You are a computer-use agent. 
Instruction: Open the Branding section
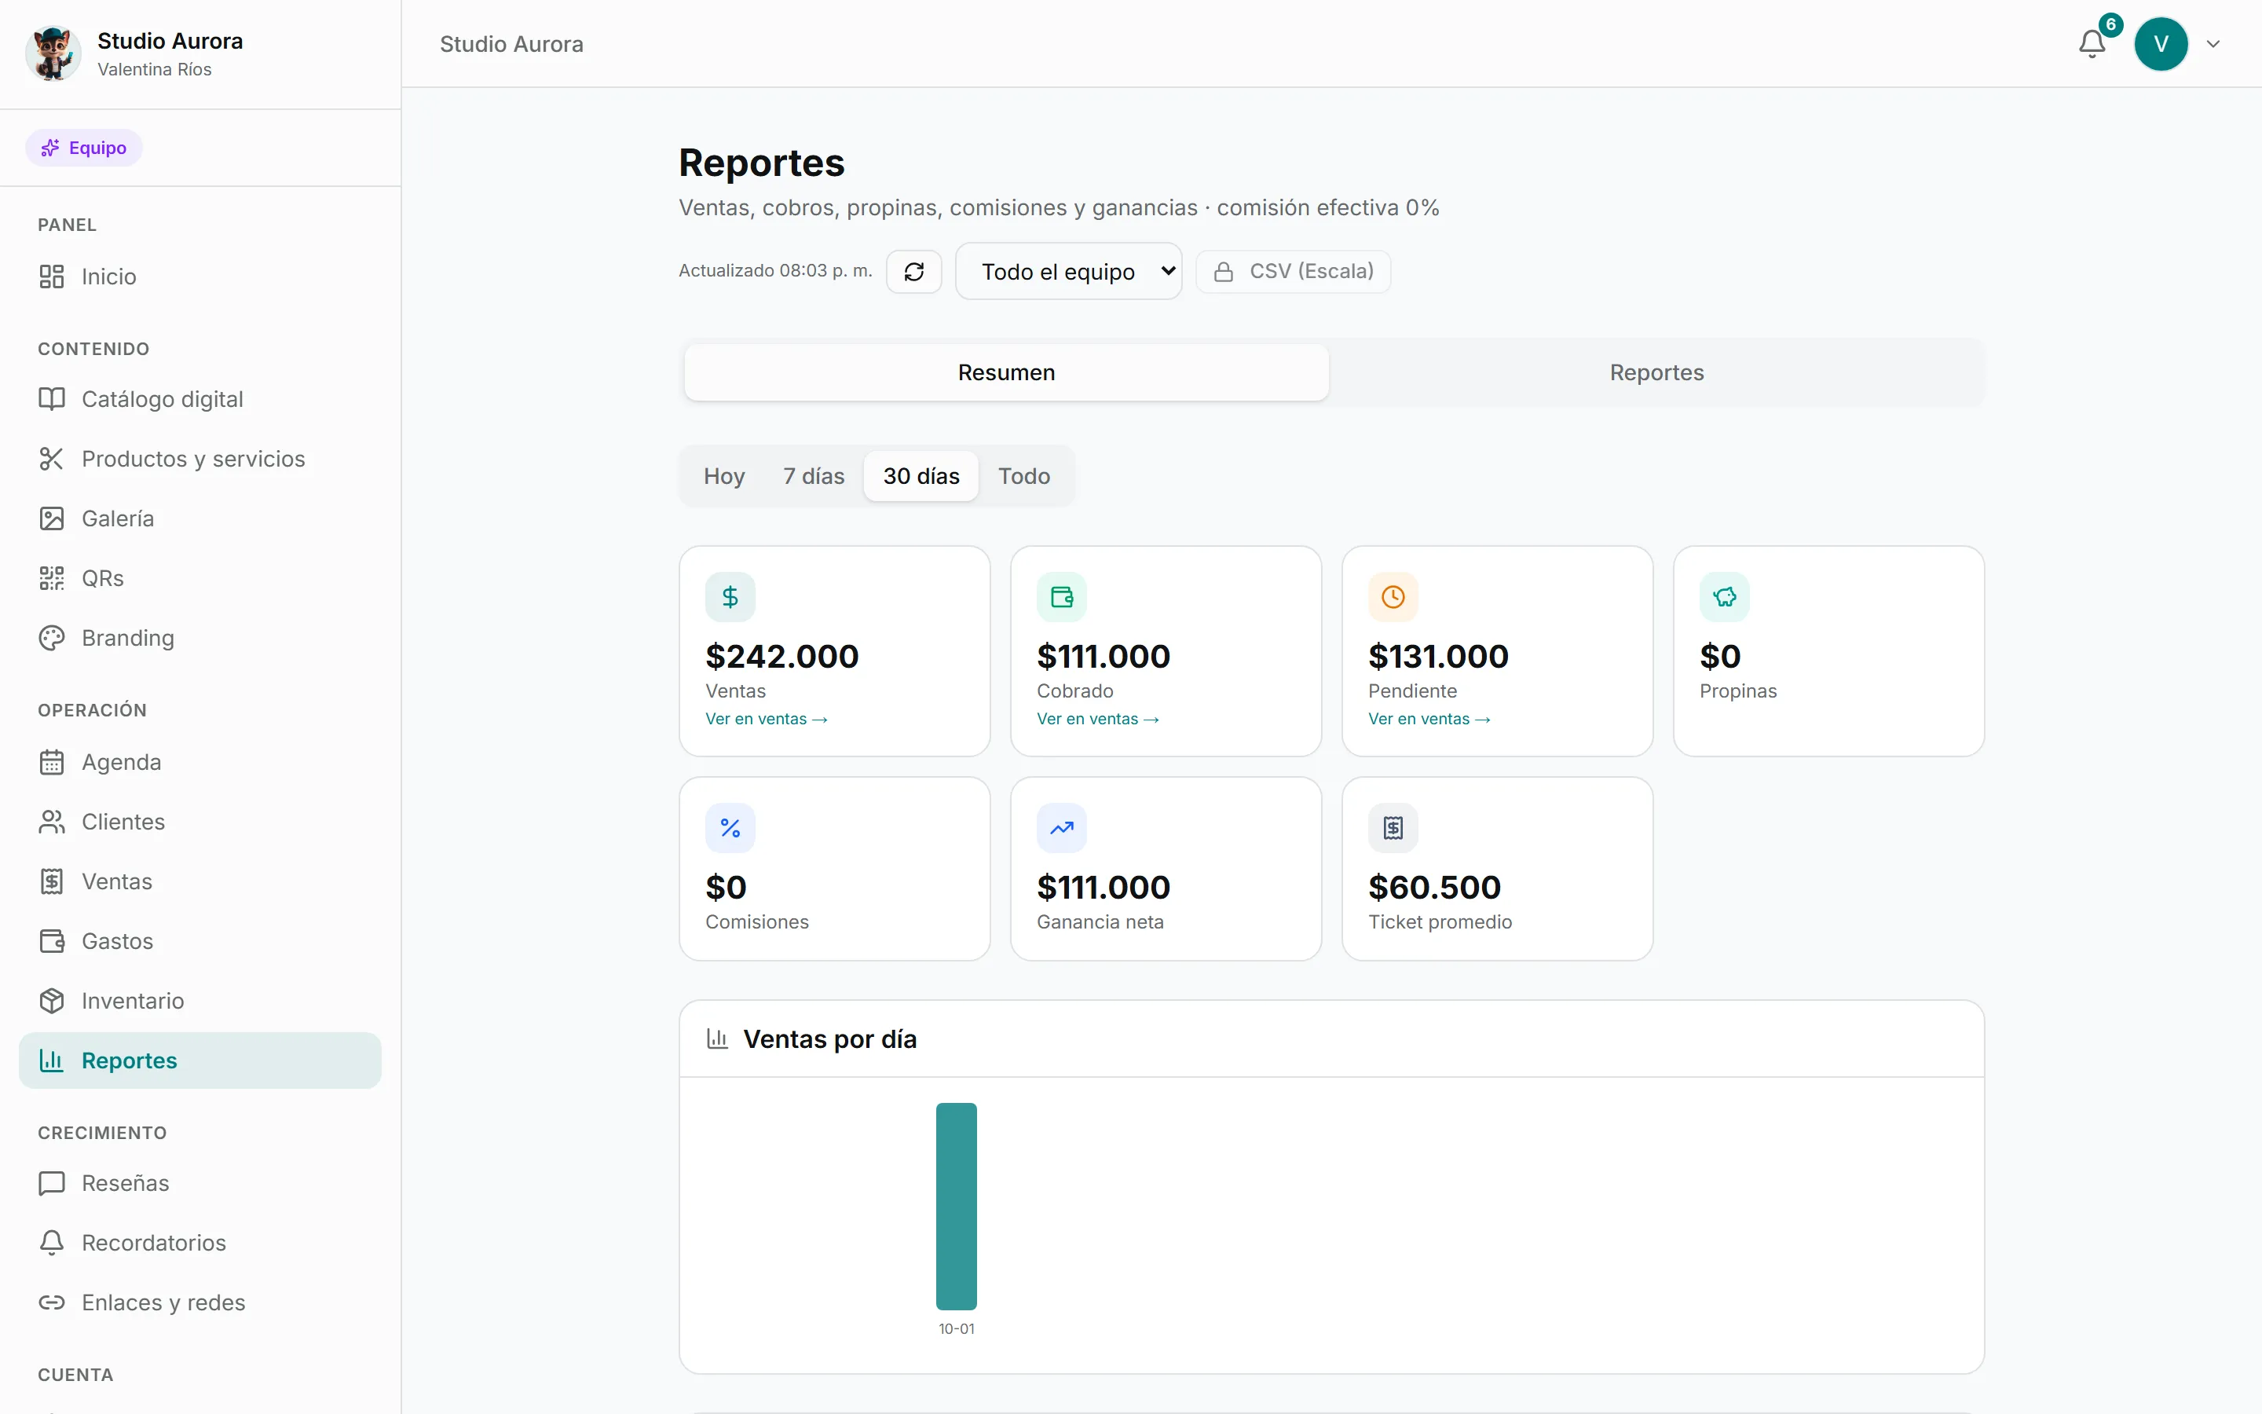(x=200, y=638)
